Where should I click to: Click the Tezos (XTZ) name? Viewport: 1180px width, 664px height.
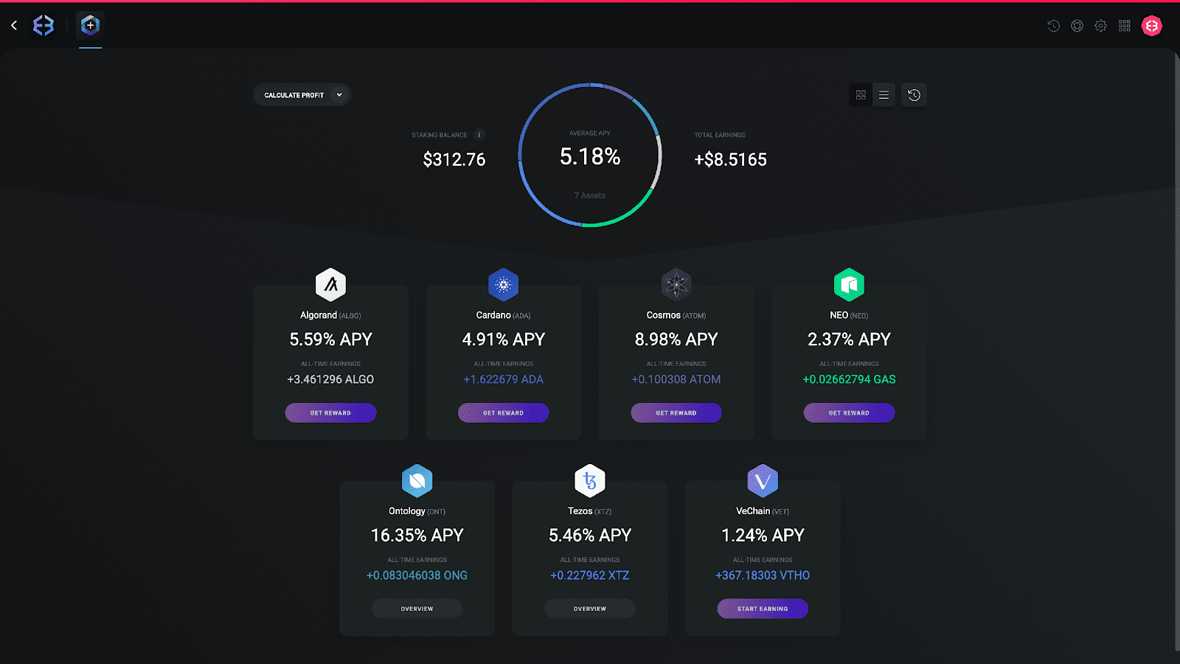[590, 511]
